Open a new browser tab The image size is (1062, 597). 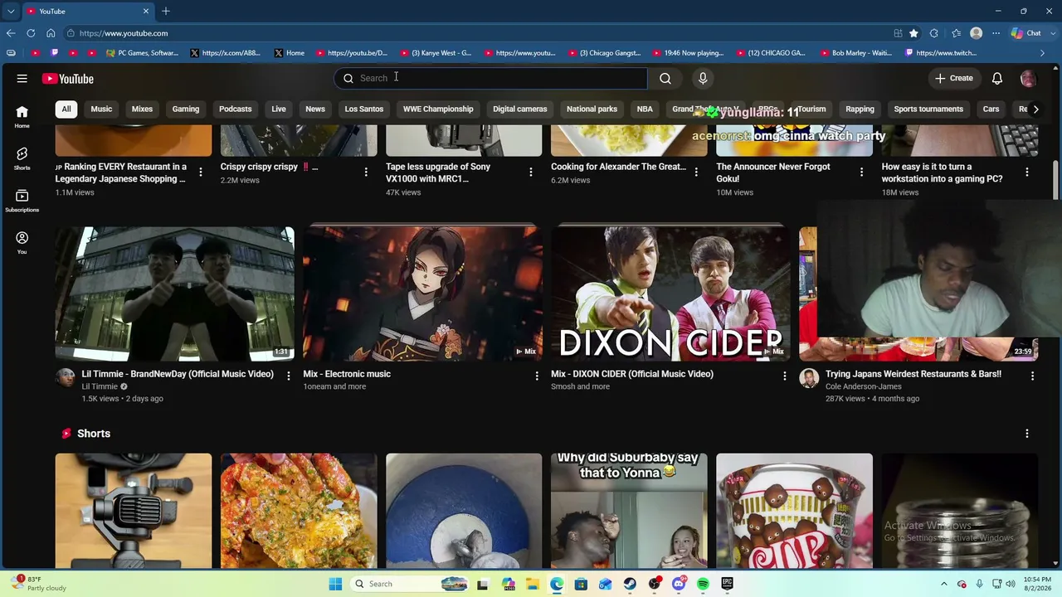point(166,11)
